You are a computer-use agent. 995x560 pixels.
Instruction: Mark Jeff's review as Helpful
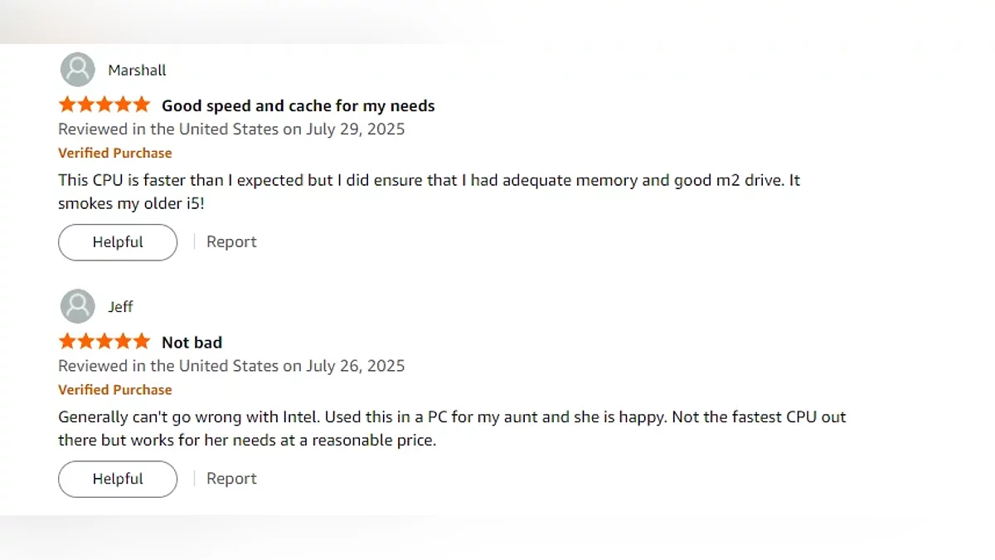coord(118,479)
